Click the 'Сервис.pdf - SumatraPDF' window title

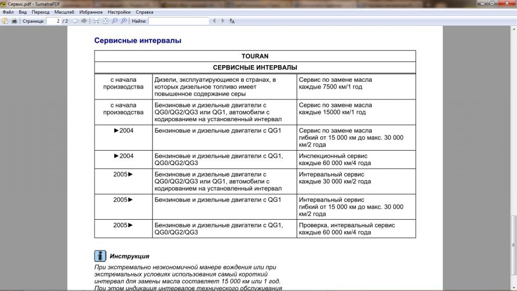[34, 4]
